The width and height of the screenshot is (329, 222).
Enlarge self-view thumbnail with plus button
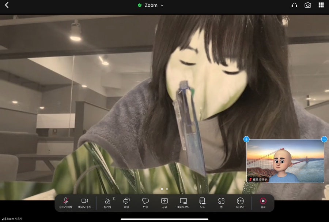click(x=246, y=139)
